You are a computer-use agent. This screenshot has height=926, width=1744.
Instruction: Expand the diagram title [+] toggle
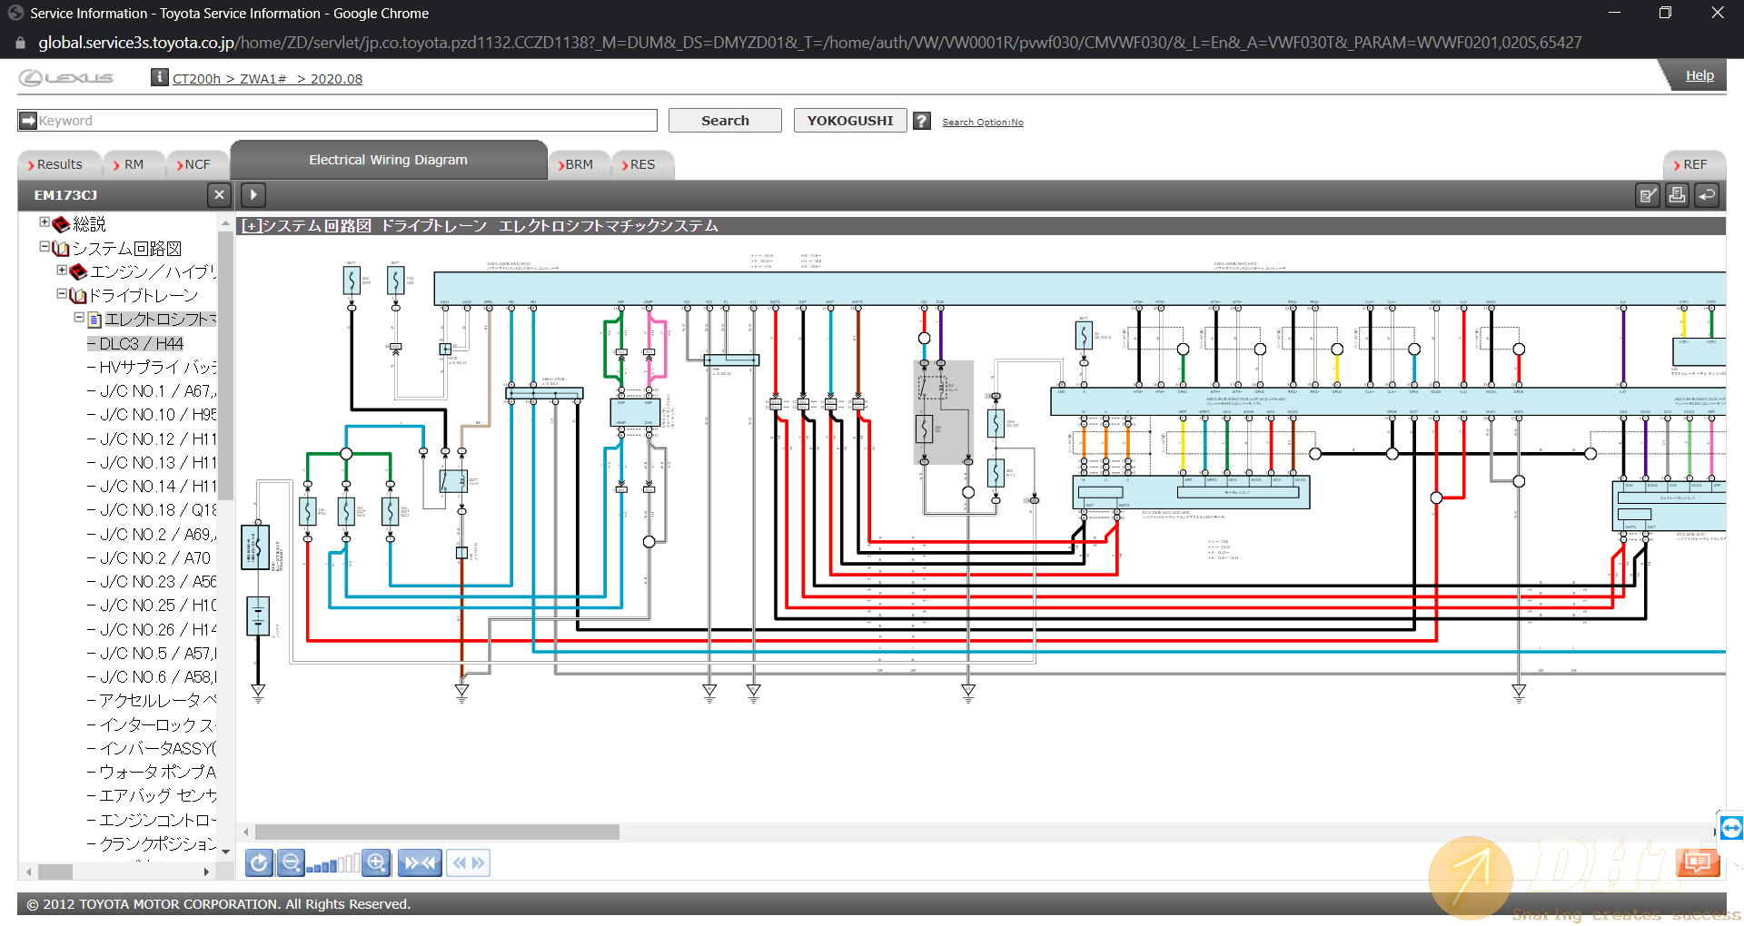252,226
